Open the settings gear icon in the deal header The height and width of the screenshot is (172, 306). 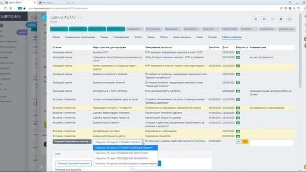click(x=281, y=19)
